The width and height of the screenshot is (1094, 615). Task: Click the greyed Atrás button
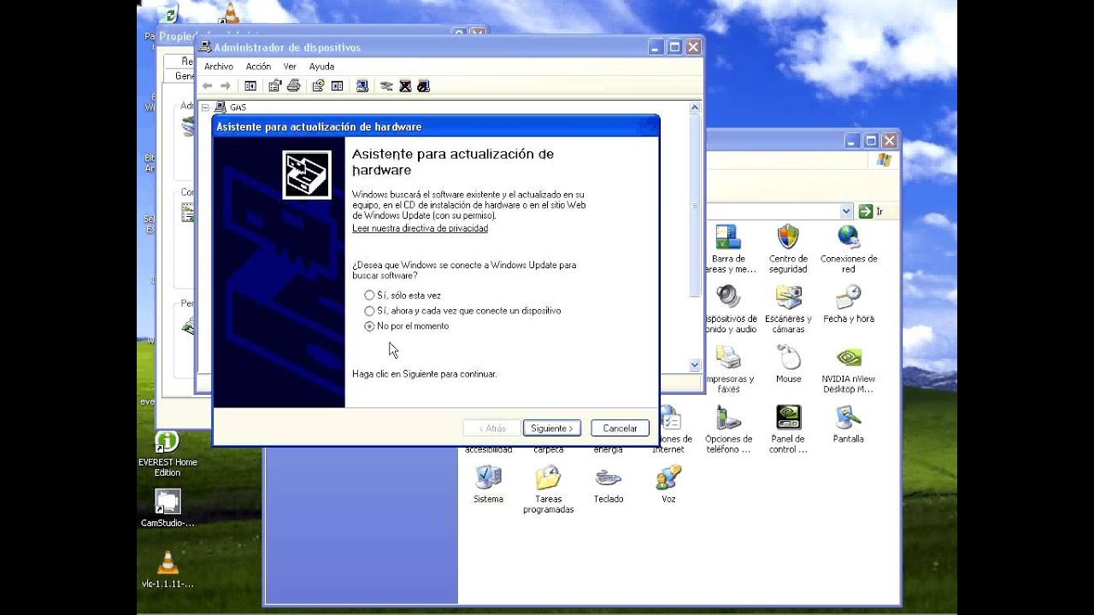click(x=492, y=428)
